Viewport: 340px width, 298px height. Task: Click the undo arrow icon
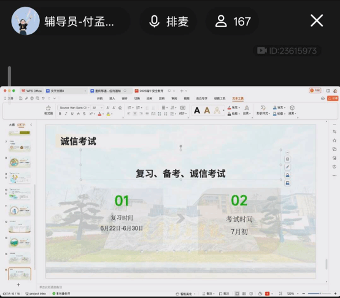[x=43, y=98]
